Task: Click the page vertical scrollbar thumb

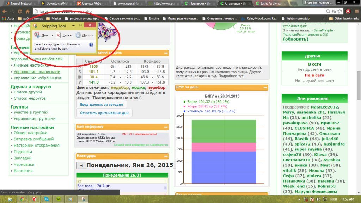Action: tap(359, 85)
